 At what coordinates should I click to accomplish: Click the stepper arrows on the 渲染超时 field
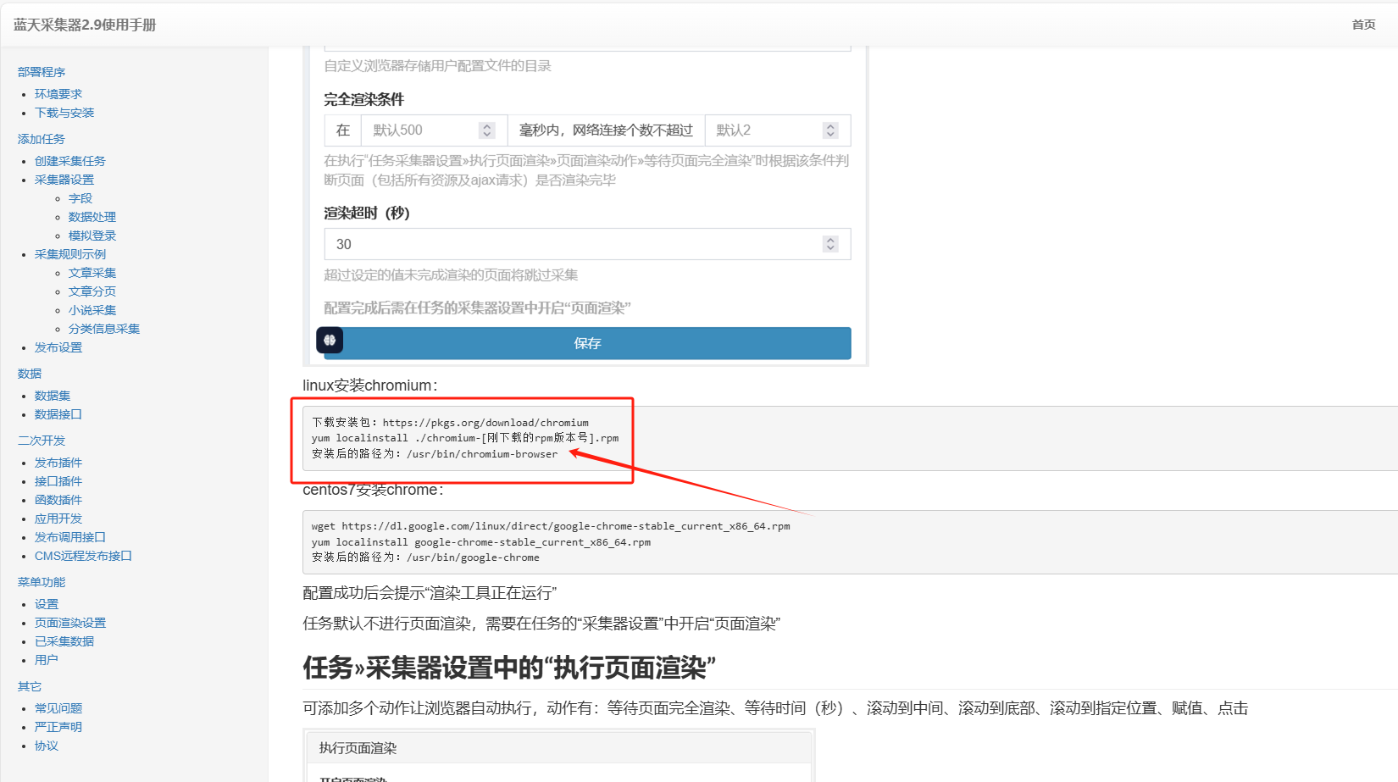click(x=830, y=244)
